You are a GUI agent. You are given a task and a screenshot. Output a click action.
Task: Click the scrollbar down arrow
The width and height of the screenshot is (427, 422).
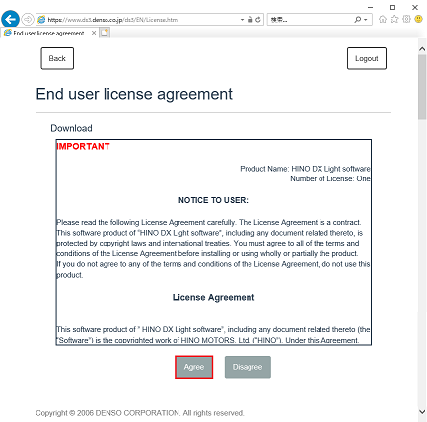coord(422,411)
